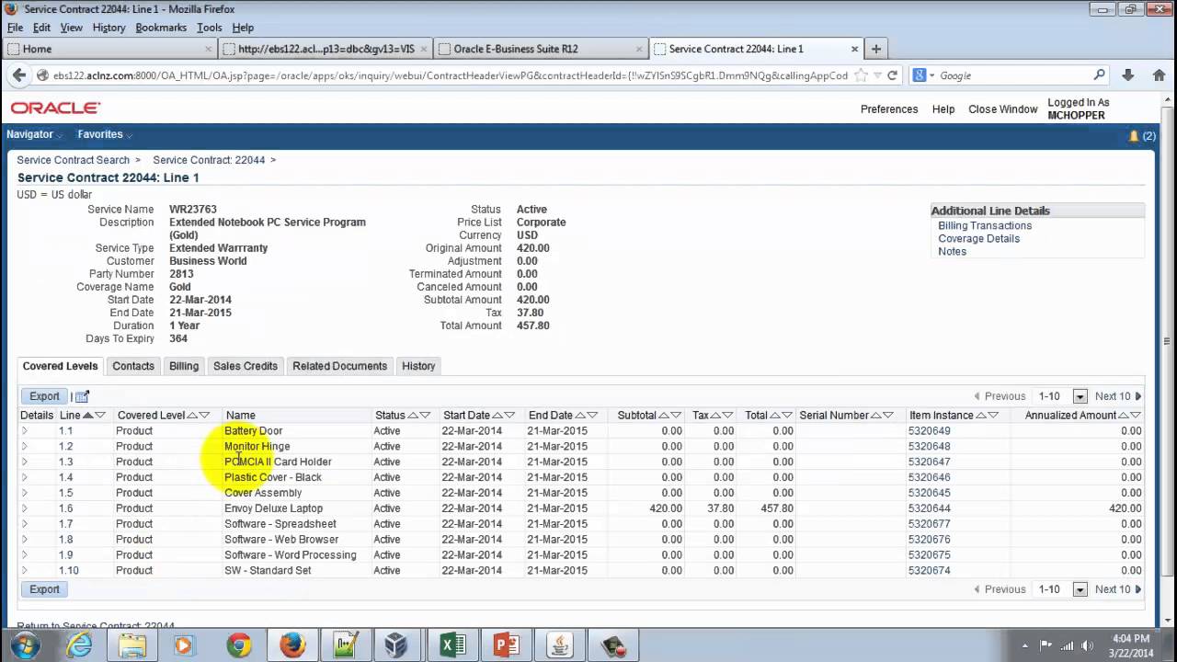Click the top Export button
The height and width of the screenshot is (662, 1177).
44,396
